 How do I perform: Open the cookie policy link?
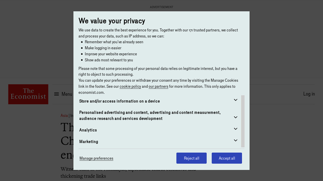click(x=130, y=86)
